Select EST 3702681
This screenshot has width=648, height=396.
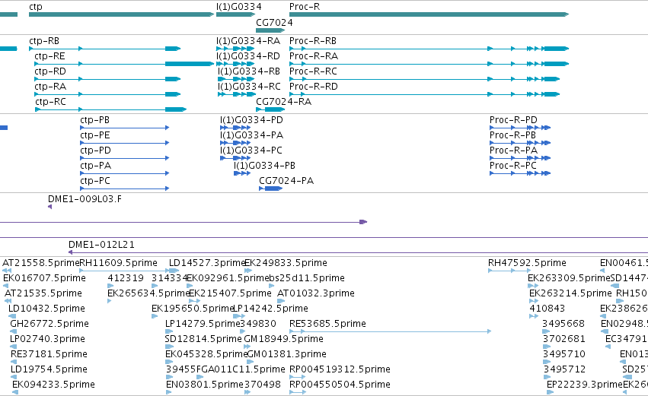coord(563,340)
